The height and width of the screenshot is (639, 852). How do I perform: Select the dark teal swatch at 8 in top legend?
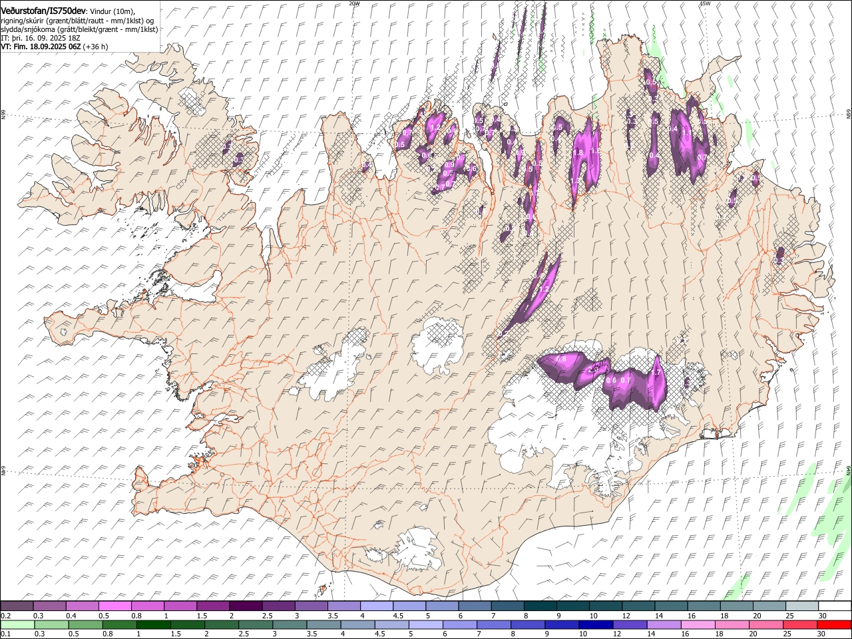tap(540, 606)
